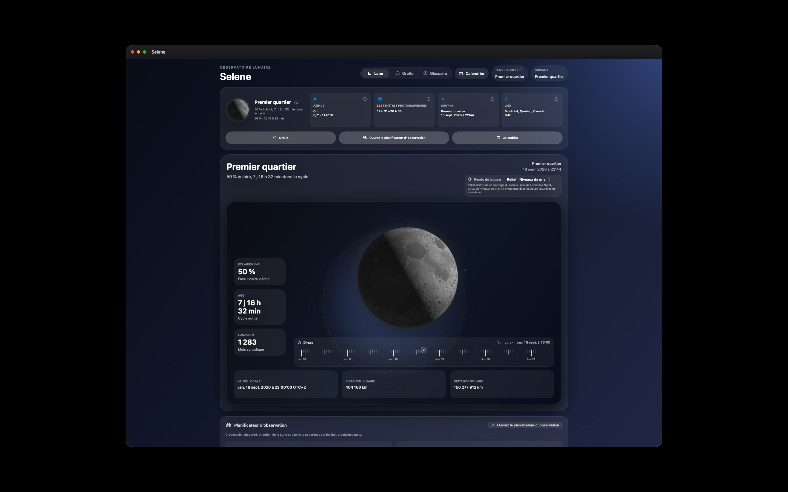Screen dimensions: 788x492
Task: Click the rotation icon beside -27,5°
Action: pos(499,342)
